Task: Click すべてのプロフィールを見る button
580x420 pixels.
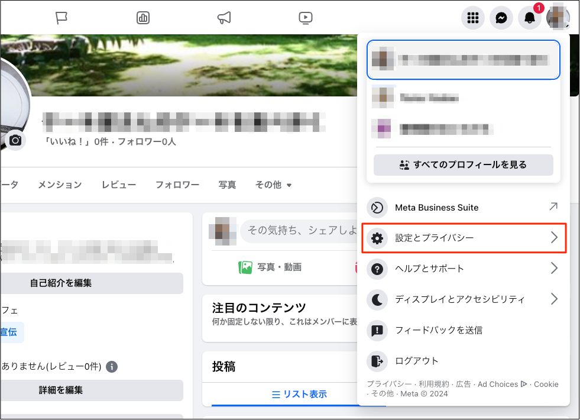Action: [463, 165]
